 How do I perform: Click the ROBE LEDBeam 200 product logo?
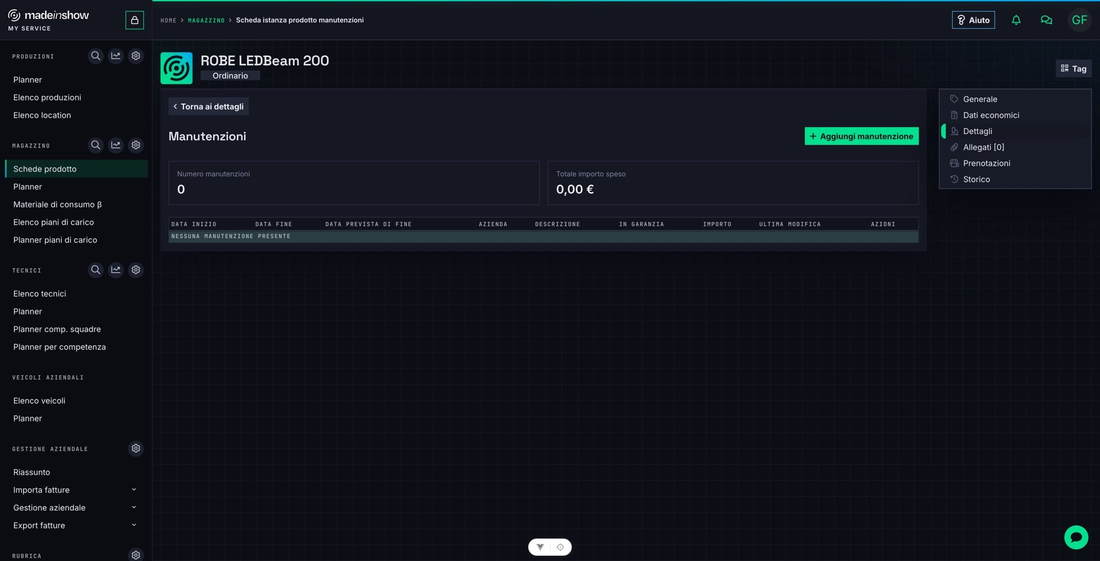(x=176, y=68)
